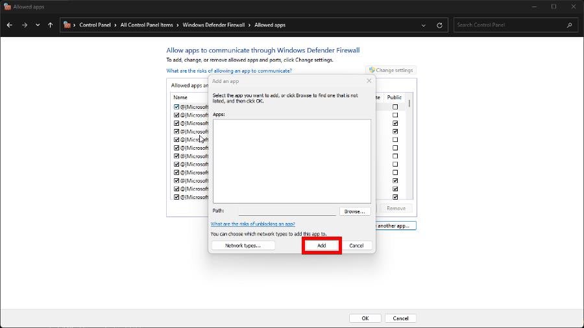This screenshot has height=328, width=584.
Task: Click the Change settings button
Action: [x=391, y=70]
